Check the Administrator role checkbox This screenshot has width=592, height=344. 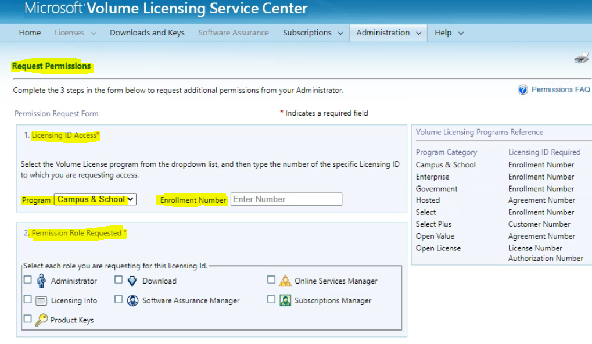pos(27,280)
